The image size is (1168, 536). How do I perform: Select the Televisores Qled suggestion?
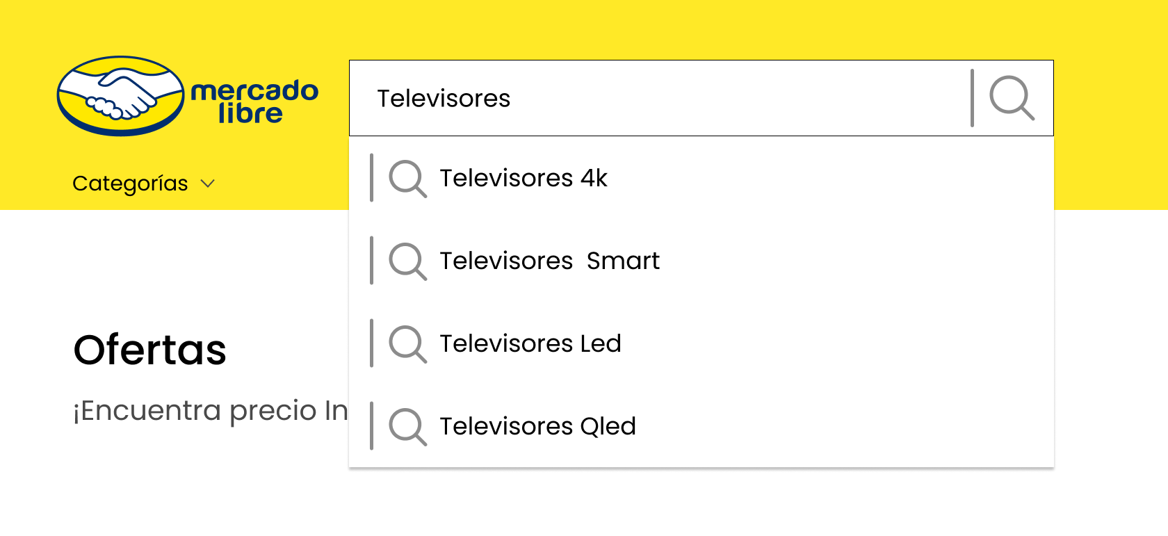701,426
